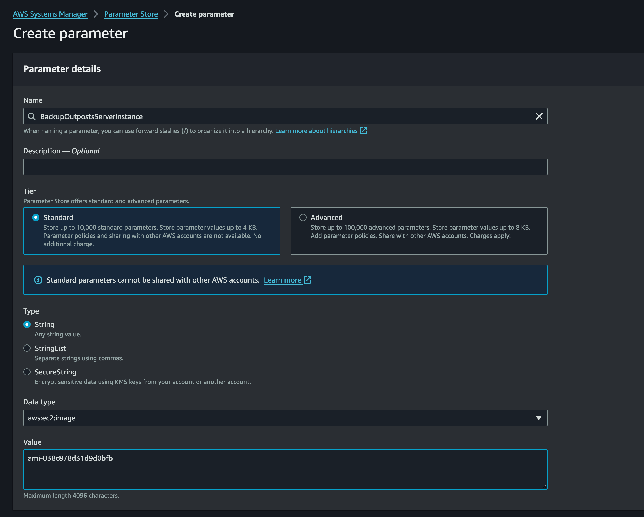
Task: Select the String type radio button
Action: coord(27,324)
